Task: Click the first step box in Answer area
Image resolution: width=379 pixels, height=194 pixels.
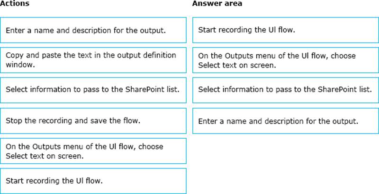Action: click(x=286, y=30)
